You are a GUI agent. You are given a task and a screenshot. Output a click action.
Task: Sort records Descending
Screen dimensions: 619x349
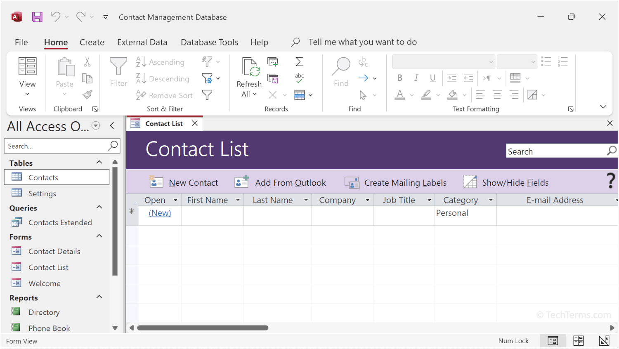(x=163, y=78)
